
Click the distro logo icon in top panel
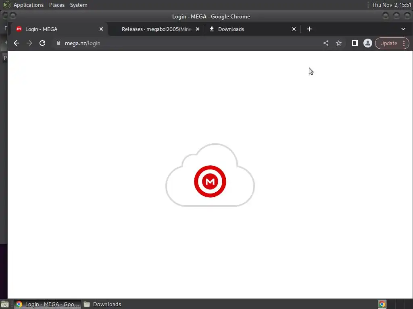click(x=6, y=5)
